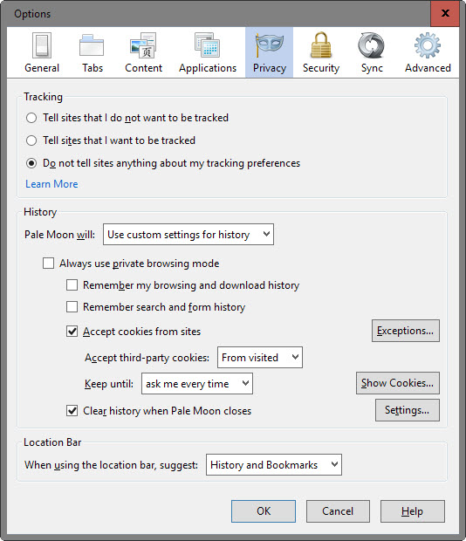Click the 'Accept third-party cookies:' label

point(147,358)
